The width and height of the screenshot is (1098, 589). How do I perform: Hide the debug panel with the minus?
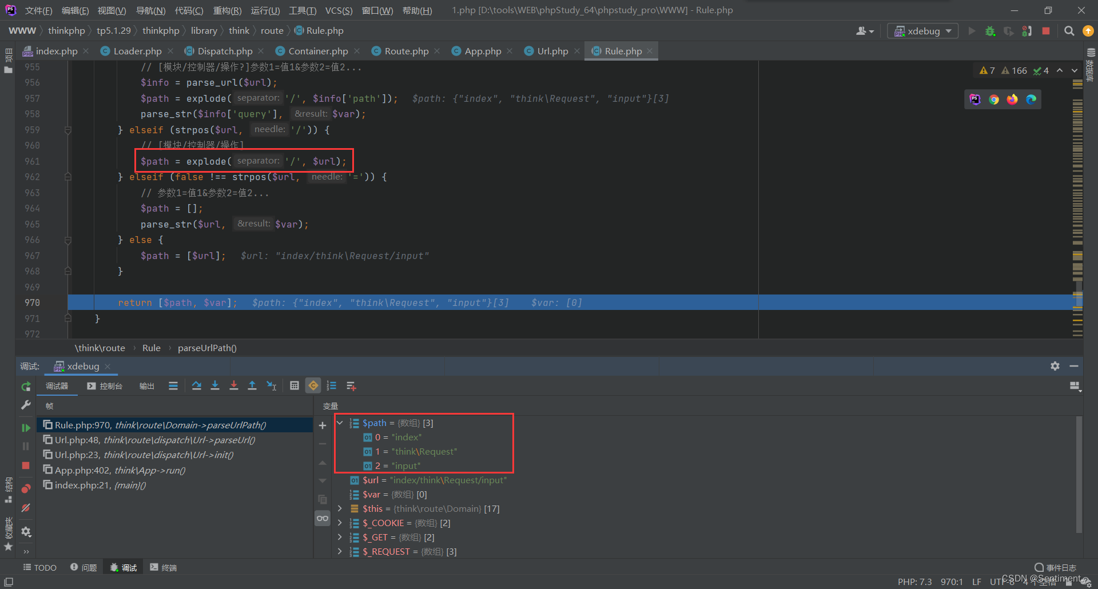pyautogui.click(x=1074, y=366)
